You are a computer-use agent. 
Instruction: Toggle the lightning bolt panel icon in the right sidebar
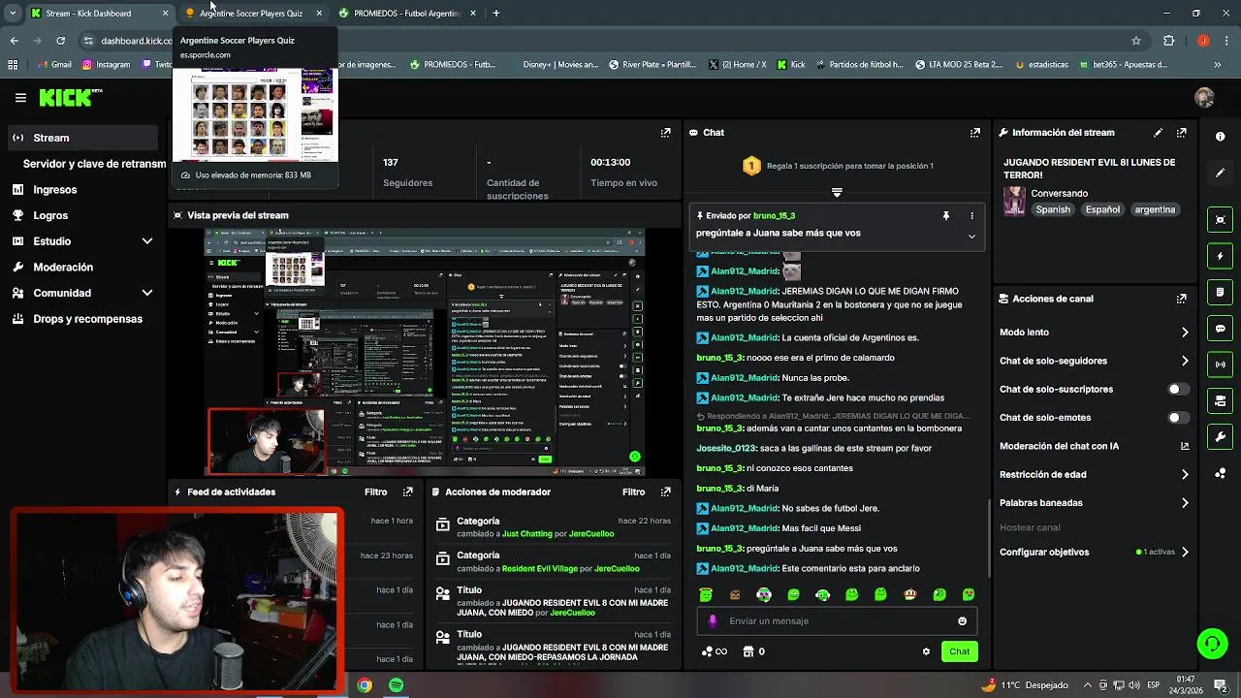click(x=1220, y=256)
